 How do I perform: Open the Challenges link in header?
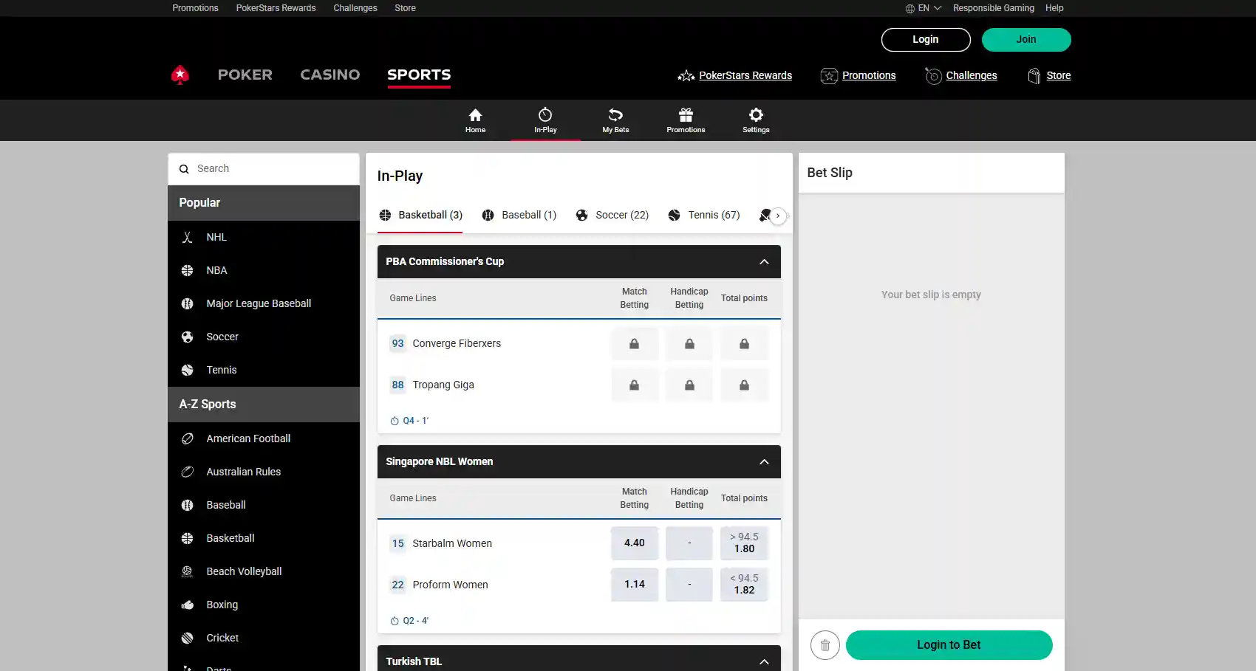click(972, 75)
